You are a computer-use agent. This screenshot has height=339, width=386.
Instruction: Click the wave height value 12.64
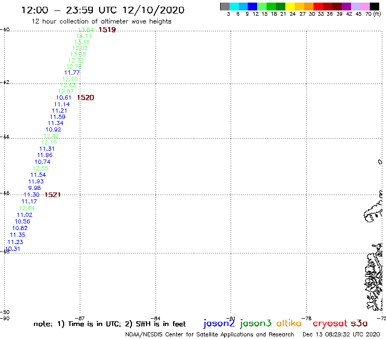pos(27,208)
